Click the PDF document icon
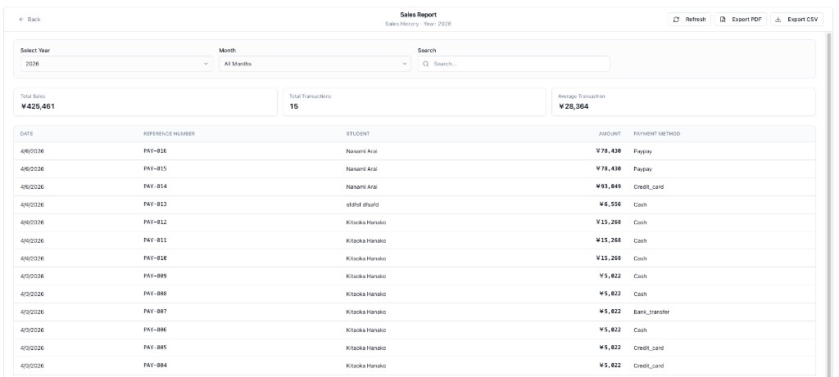 (x=723, y=20)
